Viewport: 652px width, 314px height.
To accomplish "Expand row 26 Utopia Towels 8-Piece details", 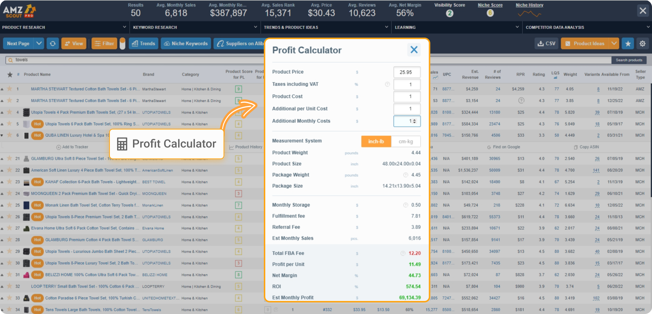I will [2, 217].
